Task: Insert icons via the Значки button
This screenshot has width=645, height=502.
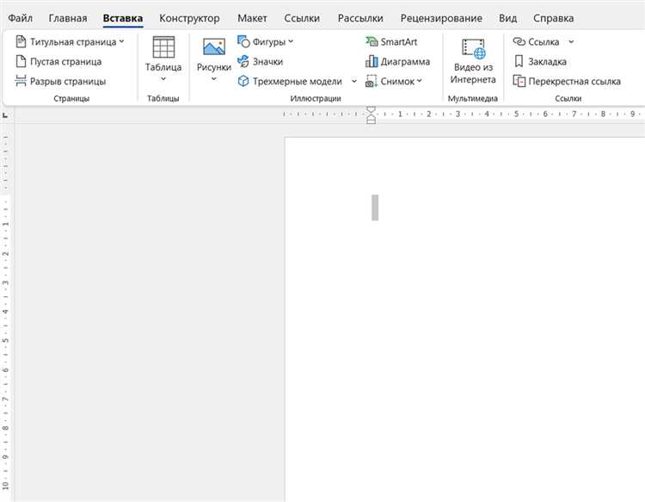Action: [x=261, y=62]
